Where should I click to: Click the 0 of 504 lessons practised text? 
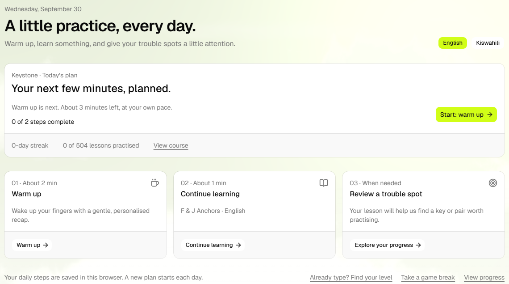(101, 145)
